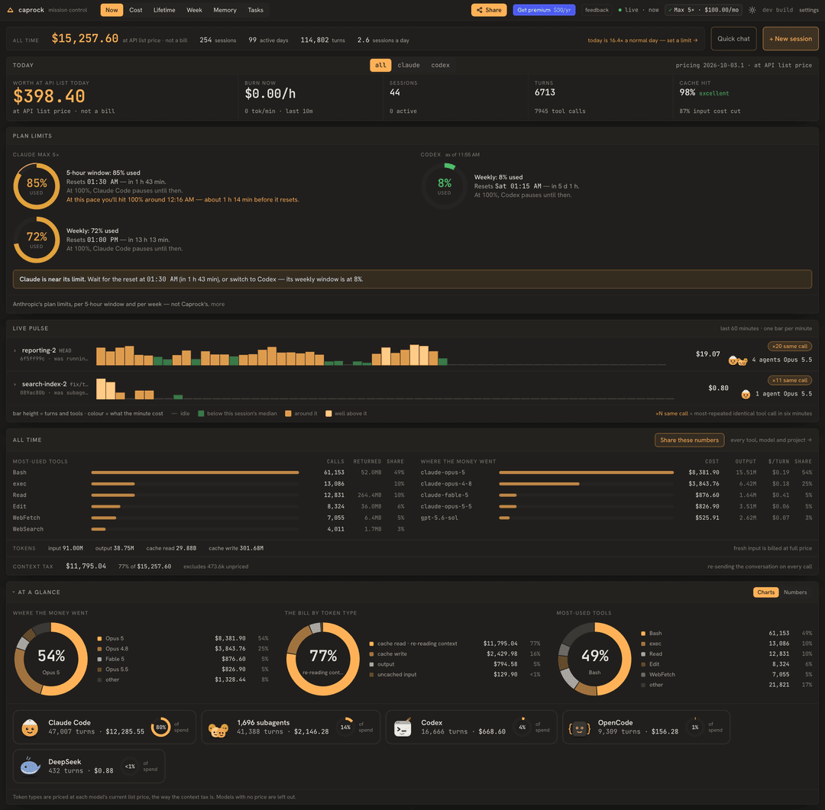Click the OpenCode braces face icon

pos(579,728)
